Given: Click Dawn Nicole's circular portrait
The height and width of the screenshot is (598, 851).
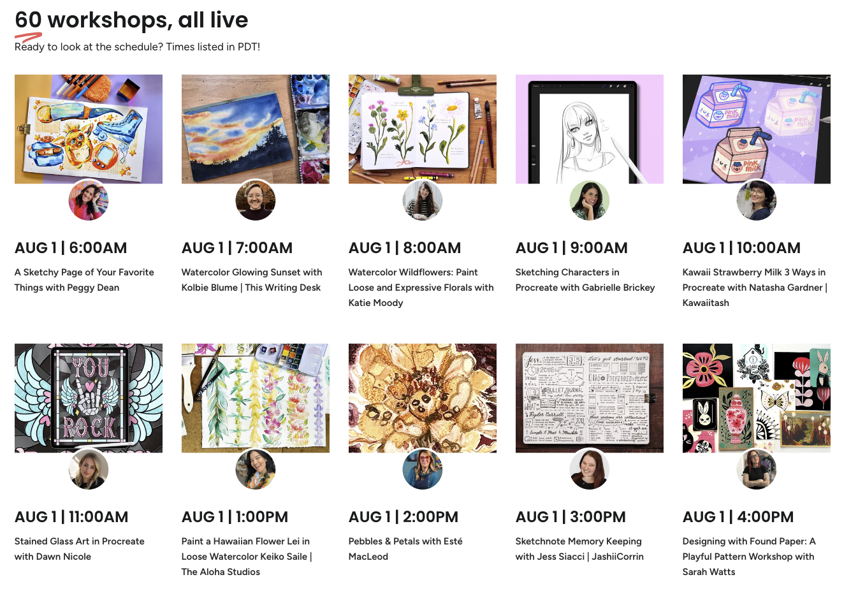Looking at the screenshot, I should pyautogui.click(x=89, y=469).
